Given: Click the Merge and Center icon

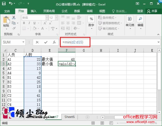Looking at the screenshot, I should point(79,23).
